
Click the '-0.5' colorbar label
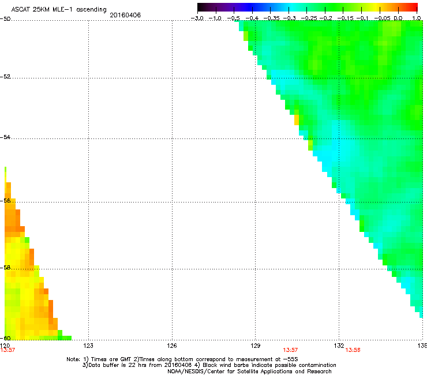[234, 18]
